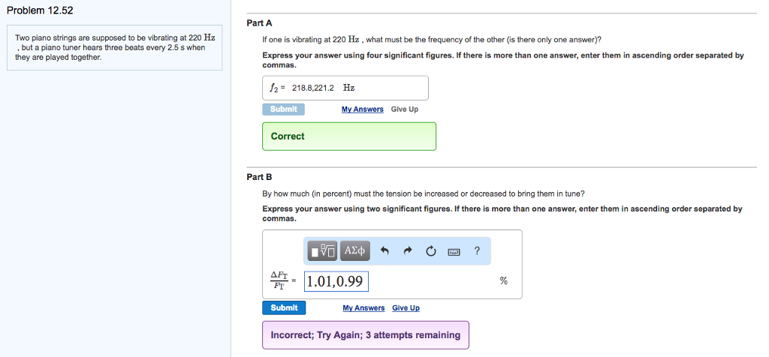
Task: Click Give Up under Part A
Action: pos(405,109)
